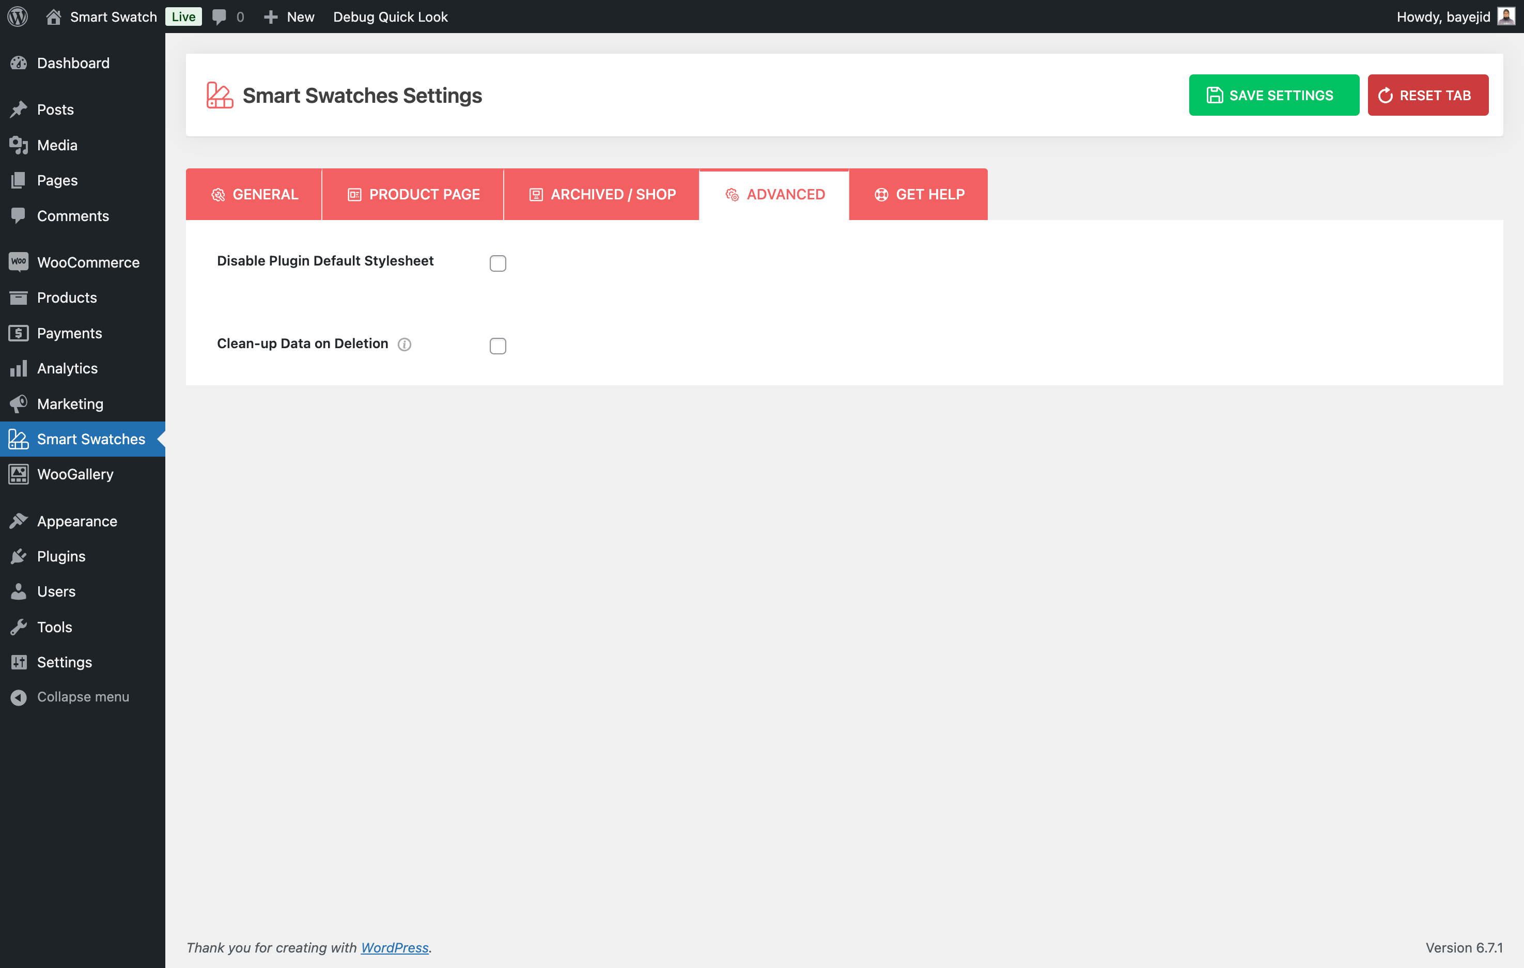Click the Tools wrench icon

pos(19,627)
